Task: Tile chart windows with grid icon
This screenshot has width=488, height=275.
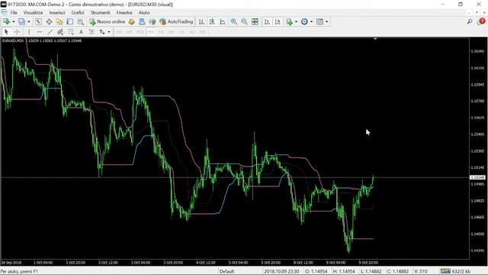Action: click(x=255, y=21)
